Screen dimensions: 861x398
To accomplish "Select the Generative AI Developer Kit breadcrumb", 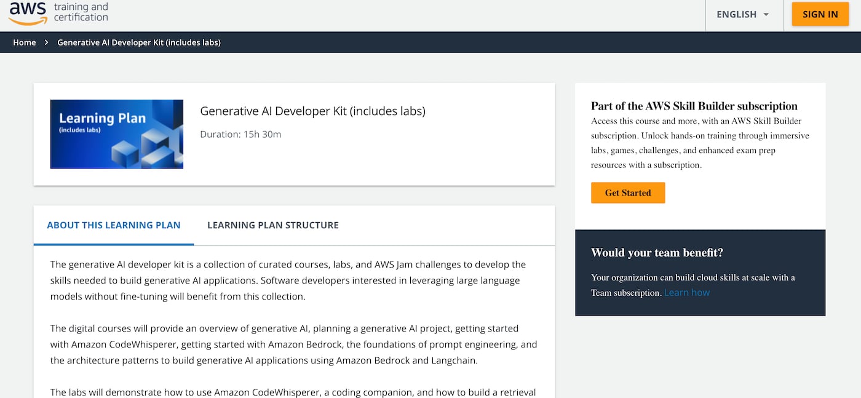I will point(138,42).
